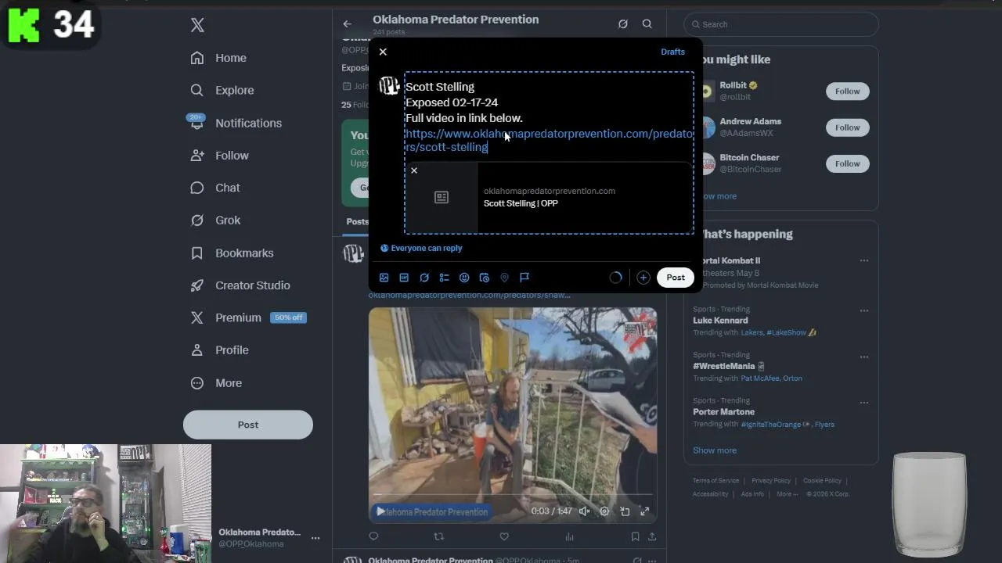This screenshot has width=1002, height=563.
Task: Toggle picture-in-picture on the video
Action: tap(625, 511)
